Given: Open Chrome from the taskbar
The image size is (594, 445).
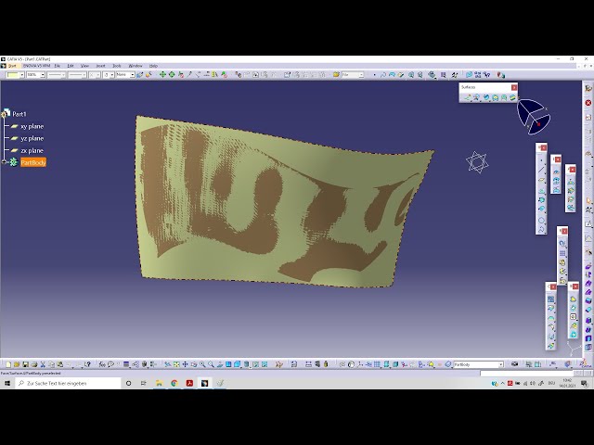Looking at the screenshot, I should [174, 383].
